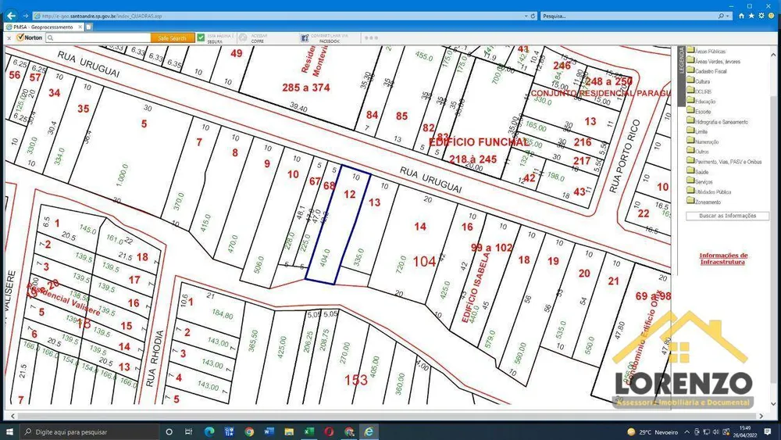Click the Norton logo in the toolbar
Image resolution: width=781 pixels, height=440 pixels.
pos(30,38)
